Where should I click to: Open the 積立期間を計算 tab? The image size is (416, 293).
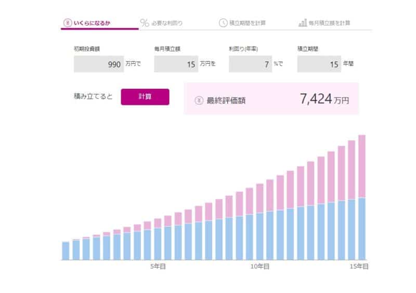coord(242,23)
